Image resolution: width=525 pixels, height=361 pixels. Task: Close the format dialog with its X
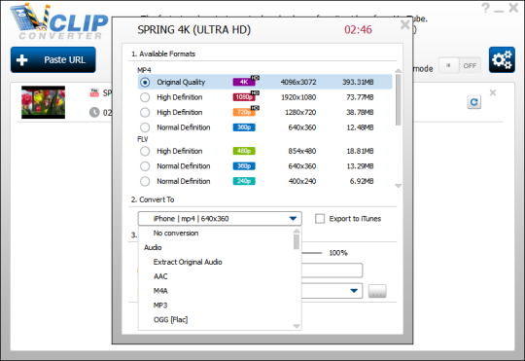point(404,24)
